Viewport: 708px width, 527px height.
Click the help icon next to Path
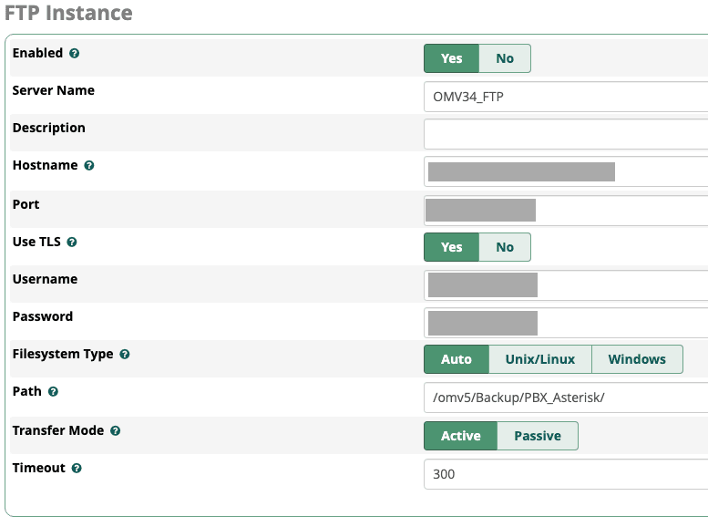[x=54, y=392]
